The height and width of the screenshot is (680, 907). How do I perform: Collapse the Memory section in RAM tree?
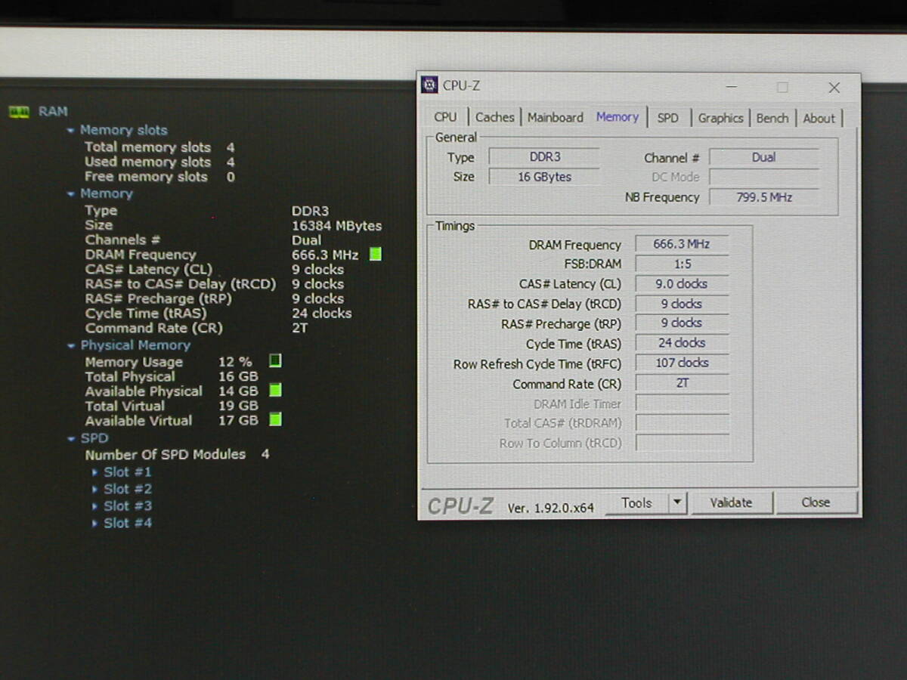click(x=71, y=194)
